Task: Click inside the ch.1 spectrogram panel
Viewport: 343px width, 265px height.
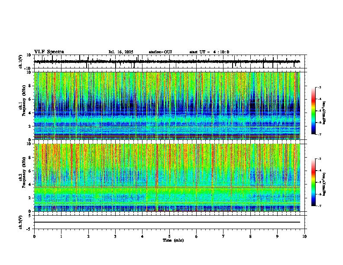Action: point(167,106)
